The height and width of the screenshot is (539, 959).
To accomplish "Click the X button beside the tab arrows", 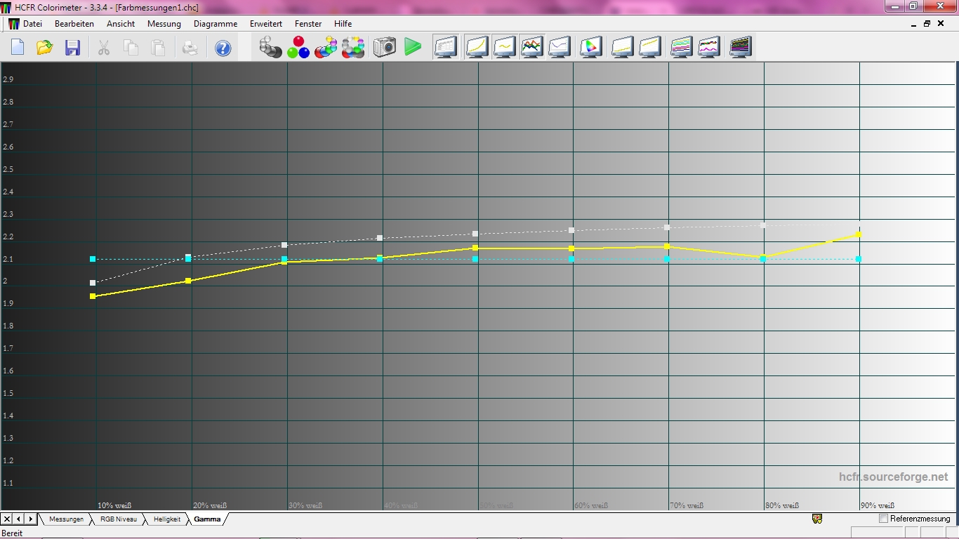I will 7,519.
